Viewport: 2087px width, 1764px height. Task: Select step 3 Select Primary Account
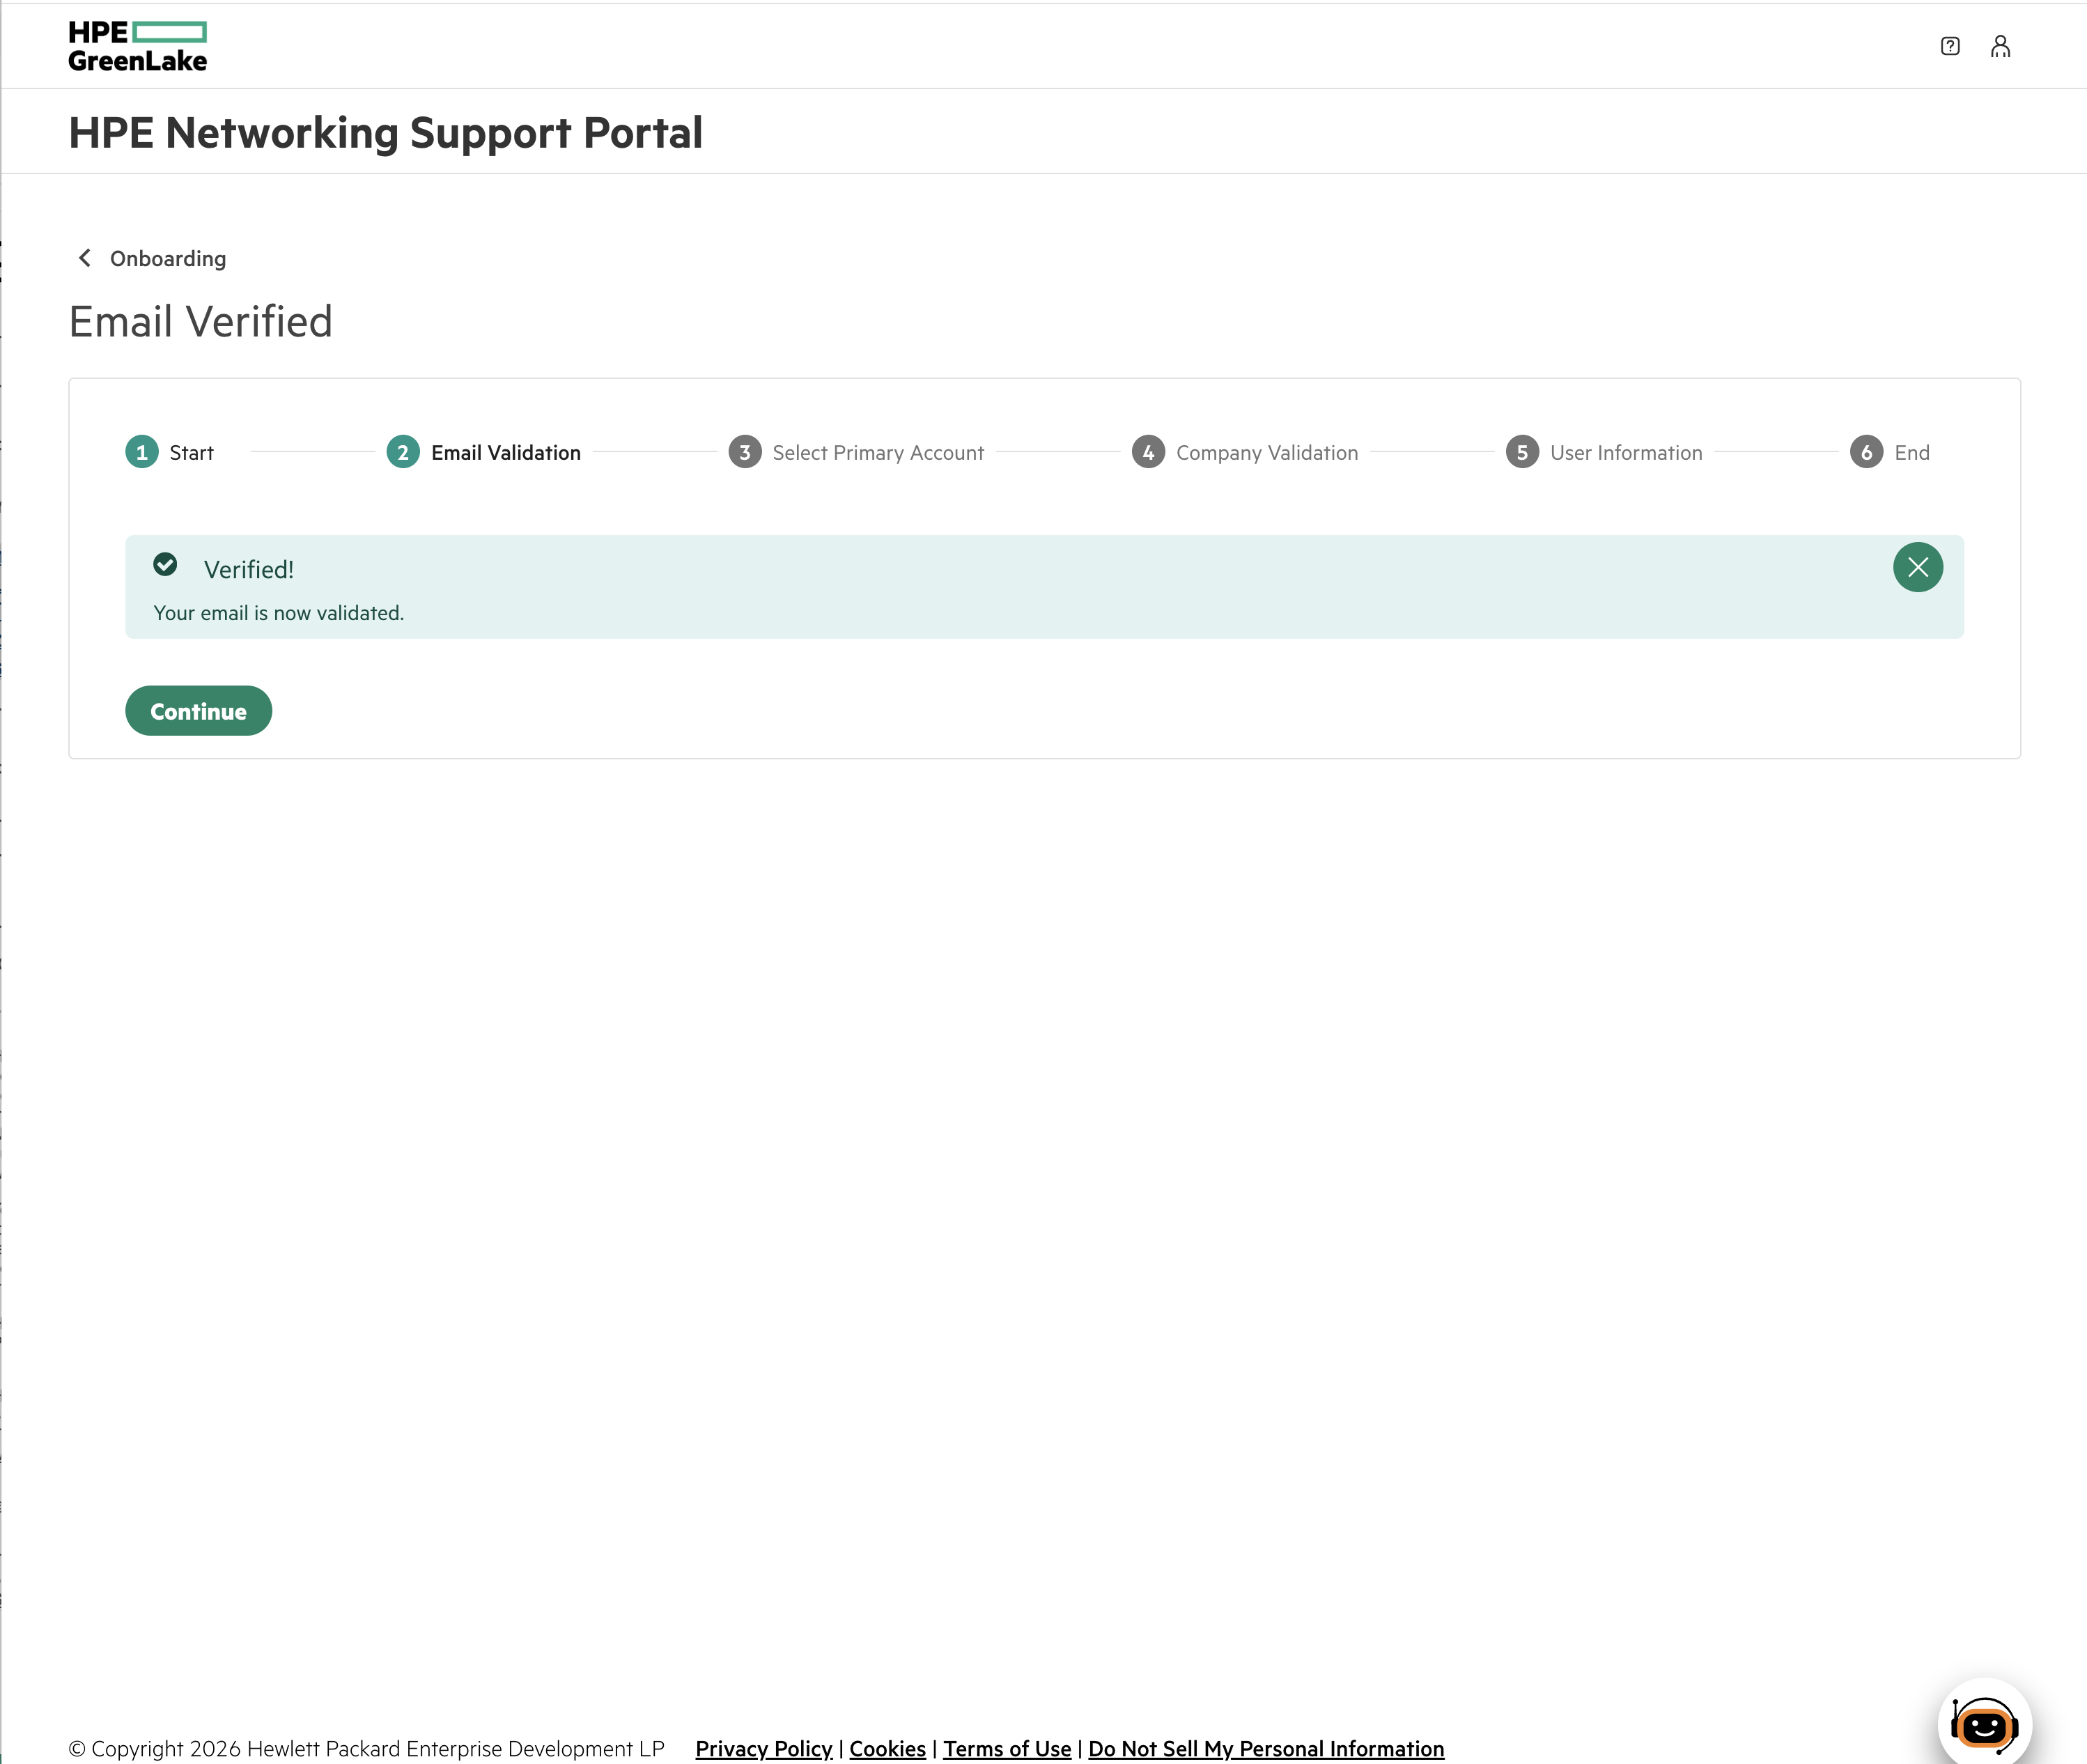click(x=857, y=452)
